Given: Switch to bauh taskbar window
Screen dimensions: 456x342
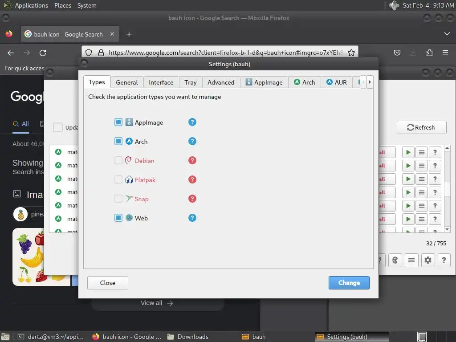Looking at the screenshot, I should coord(254,337).
